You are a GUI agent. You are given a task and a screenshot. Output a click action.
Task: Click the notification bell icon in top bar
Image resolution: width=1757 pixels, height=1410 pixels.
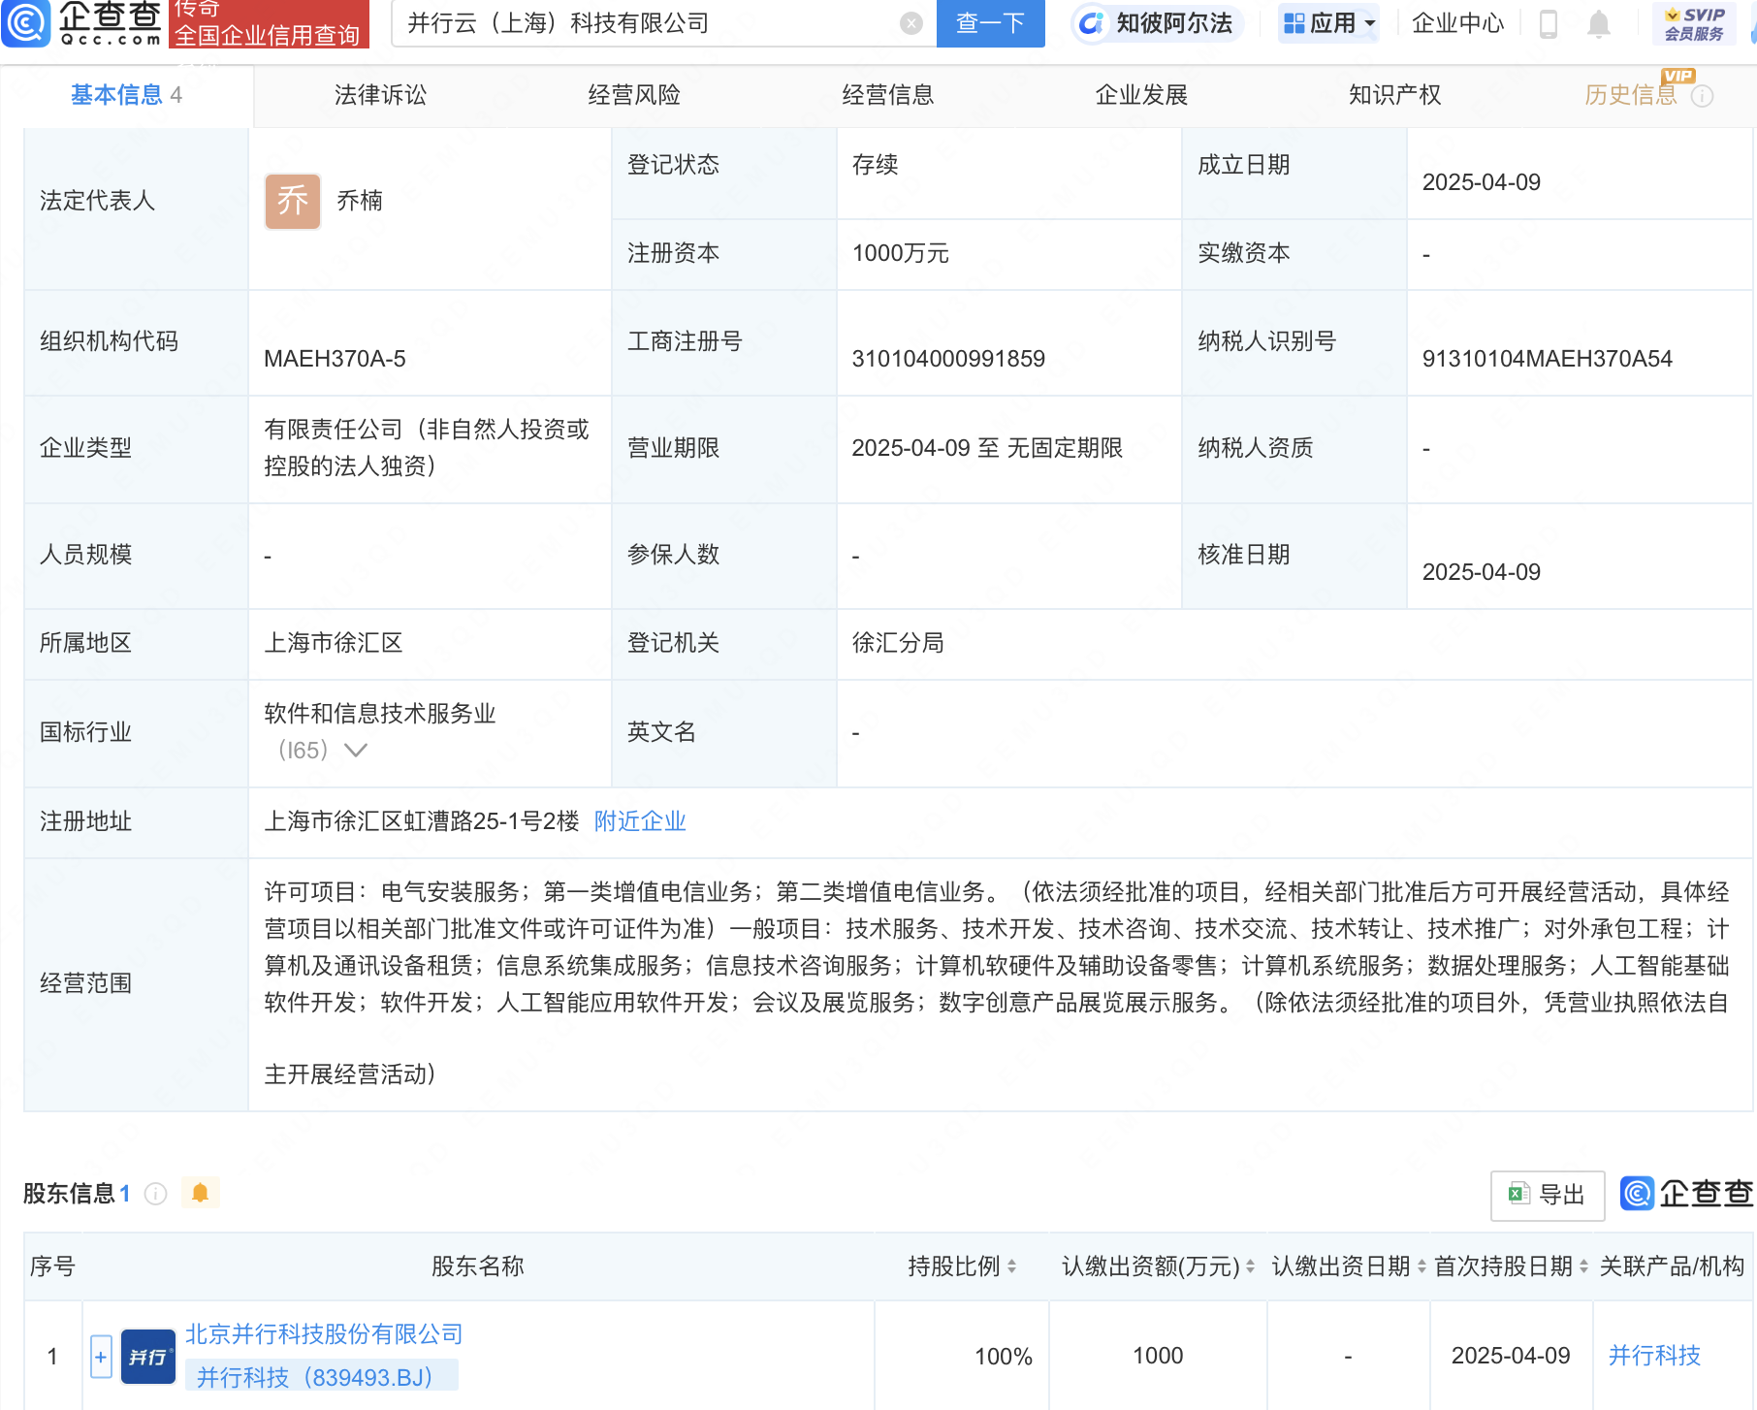point(1601,26)
